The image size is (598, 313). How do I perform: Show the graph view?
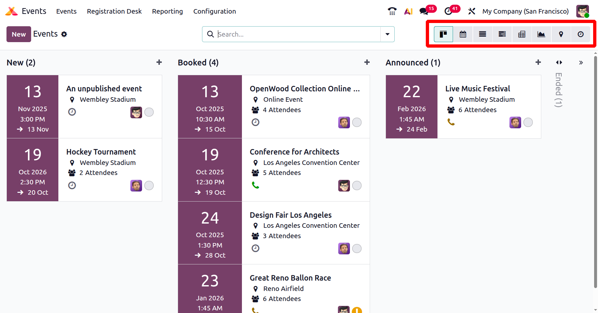(541, 34)
